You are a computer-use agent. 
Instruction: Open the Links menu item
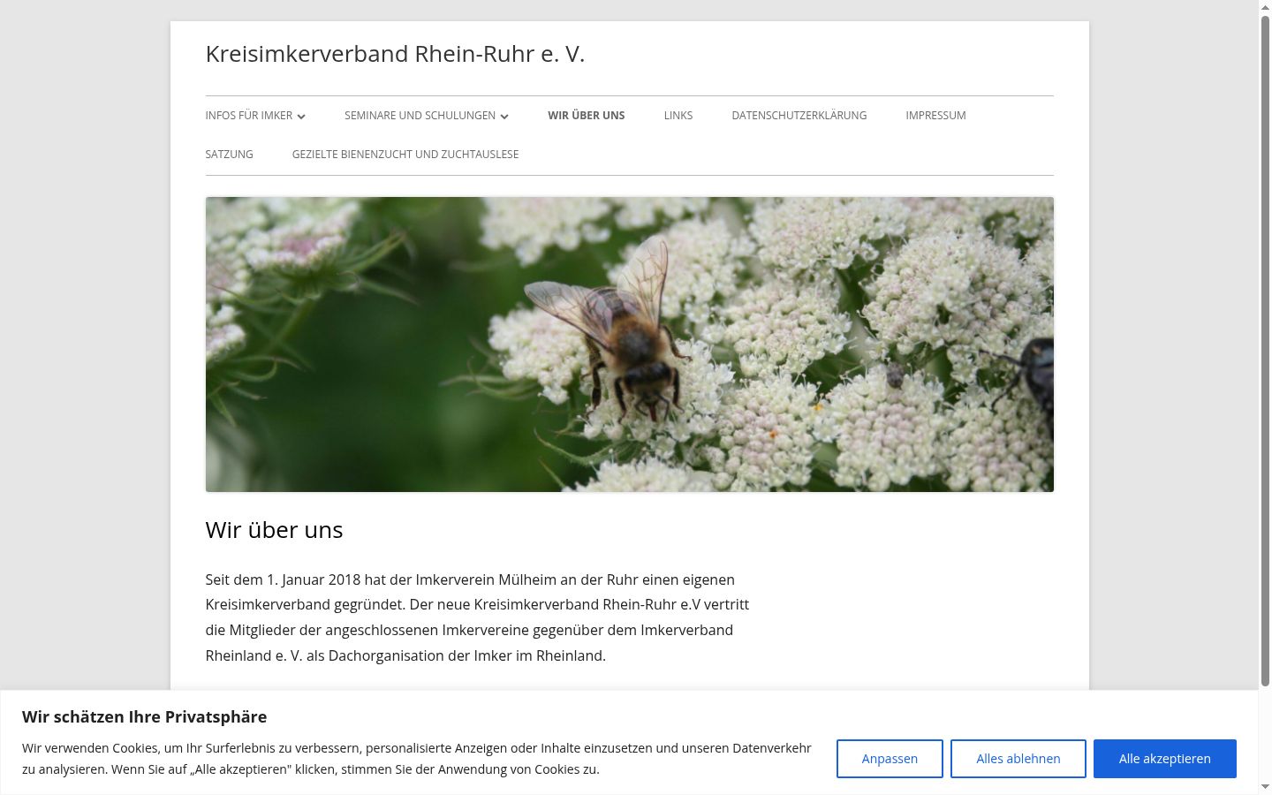(x=678, y=116)
